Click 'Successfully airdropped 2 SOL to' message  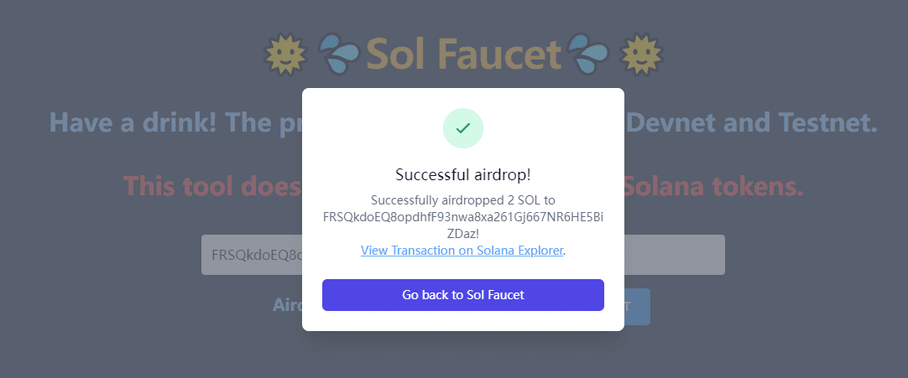click(462, 199)
